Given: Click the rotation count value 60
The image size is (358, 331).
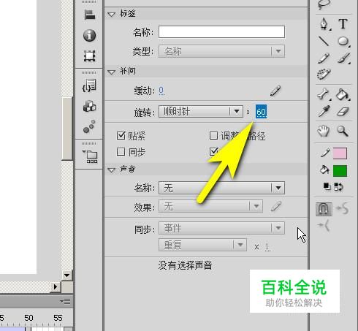Looking at the screenshot, I should tap(261, 112).
